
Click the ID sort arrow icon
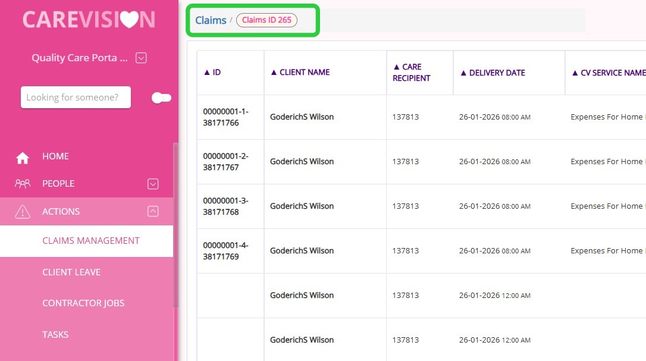click(207, 73)
